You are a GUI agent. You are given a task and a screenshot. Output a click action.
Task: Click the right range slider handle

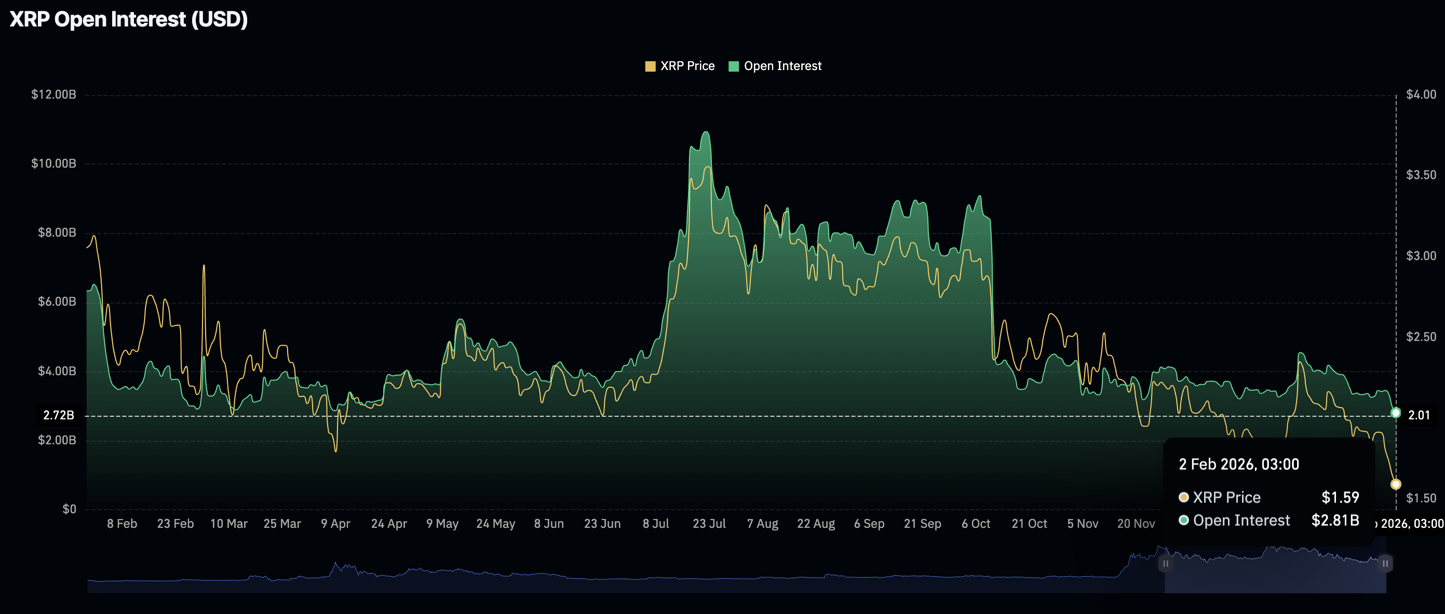(x=1385, y=563)
